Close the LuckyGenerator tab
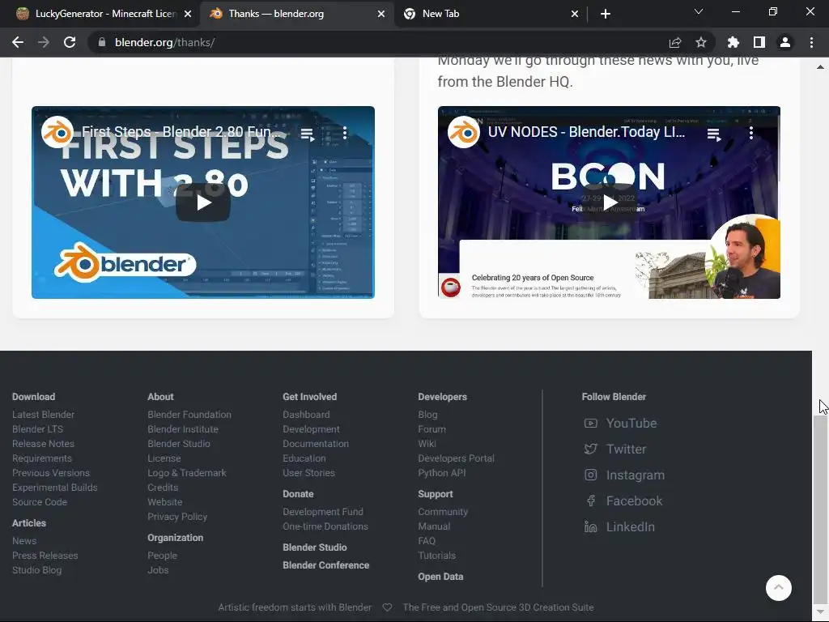829x622 pixels. coord(188,14)
